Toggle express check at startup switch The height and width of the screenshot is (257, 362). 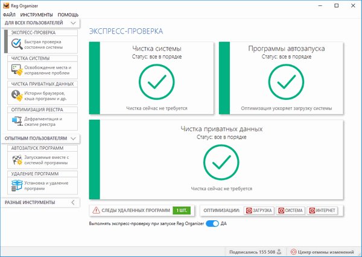[212, 224]
